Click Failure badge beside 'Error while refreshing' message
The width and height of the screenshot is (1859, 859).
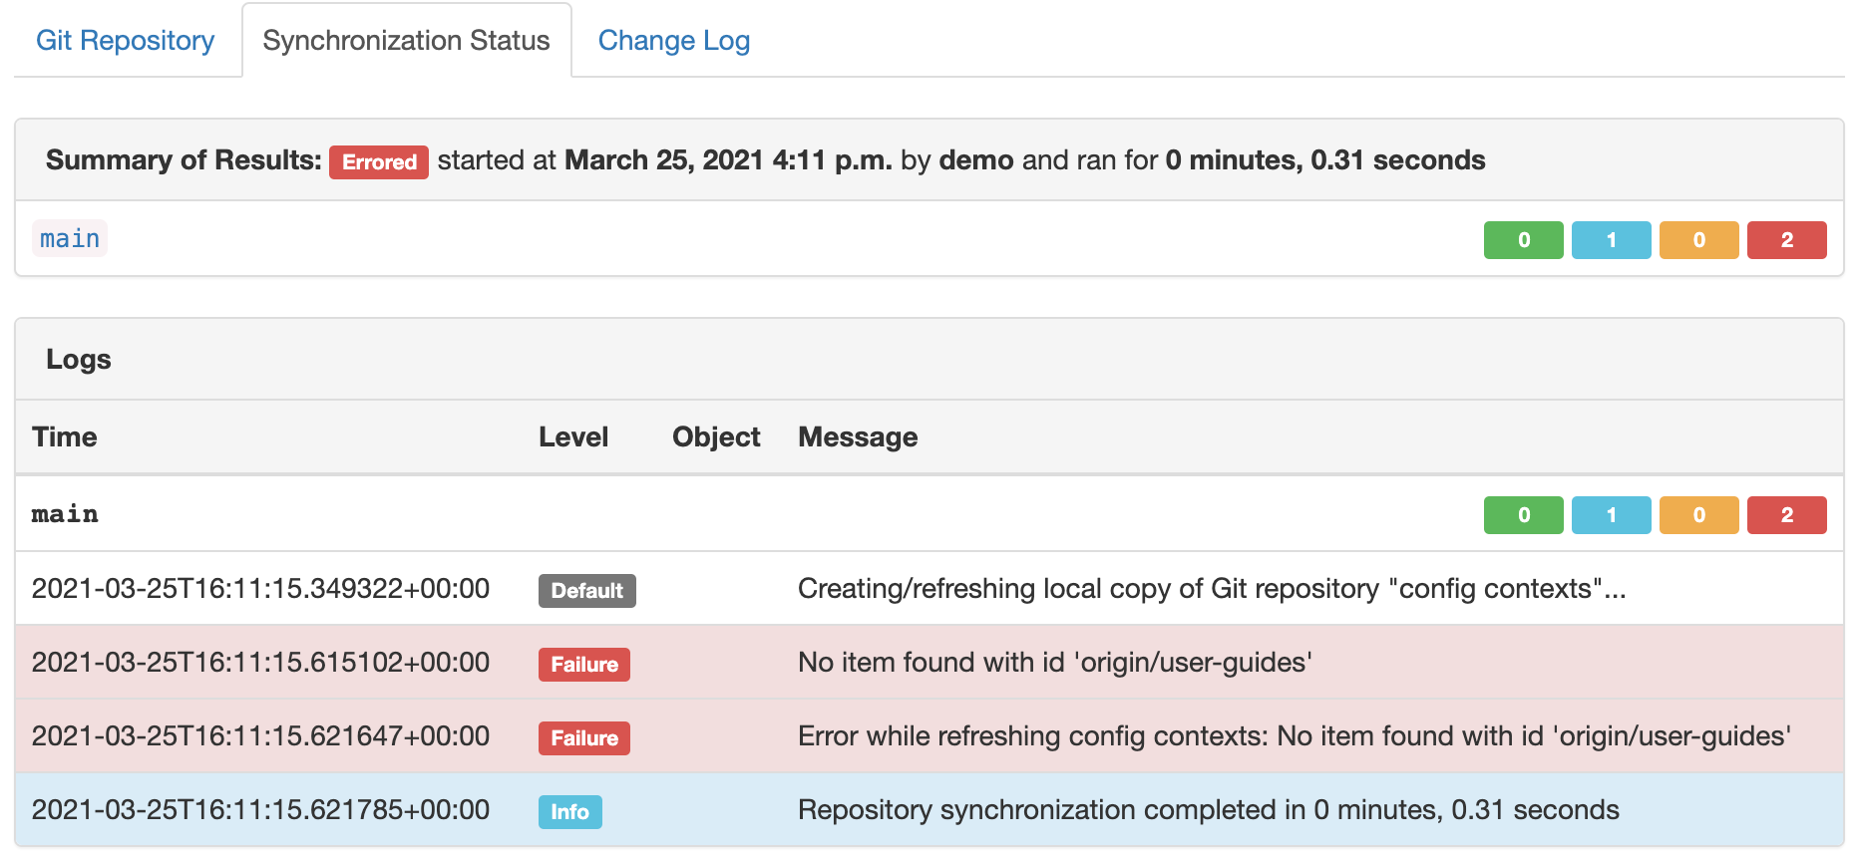584,738
